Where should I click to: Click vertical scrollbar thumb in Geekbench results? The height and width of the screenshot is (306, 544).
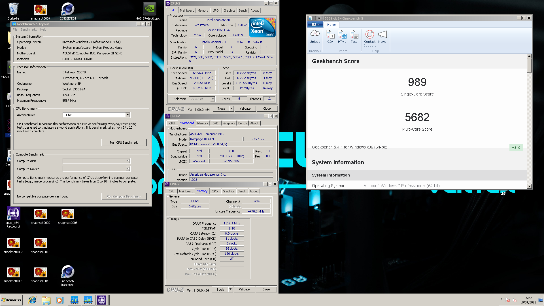[529, 65]
